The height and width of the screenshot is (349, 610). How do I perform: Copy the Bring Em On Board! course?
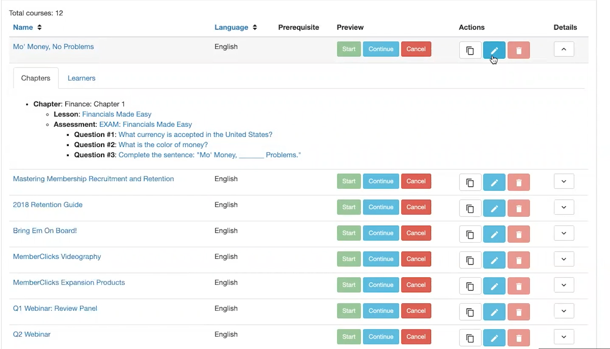point(470,233)
